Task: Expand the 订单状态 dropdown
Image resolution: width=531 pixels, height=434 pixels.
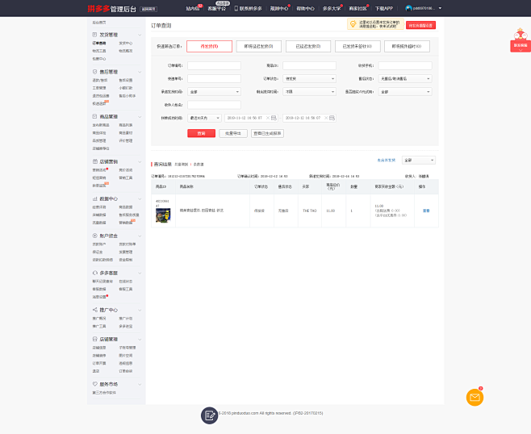Action: (310, 78)
